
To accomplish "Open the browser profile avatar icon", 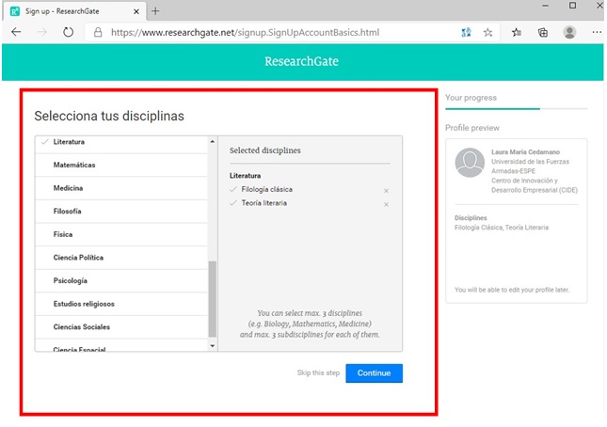I will 569,31.
